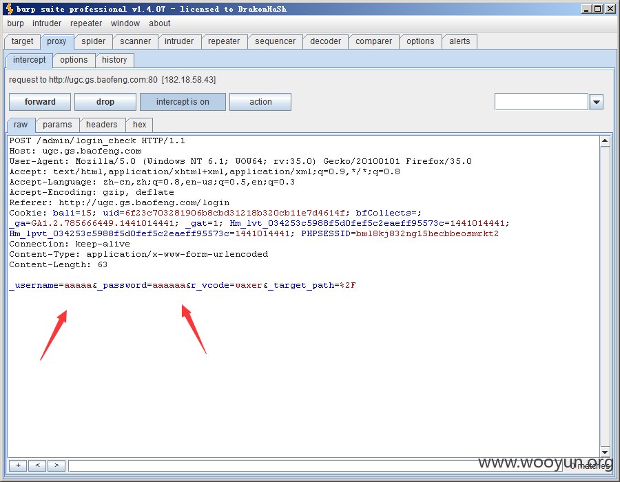Click the Content-Type header line
The width and height of the screenshot is (620, 482).
click(x=138, y=254)
